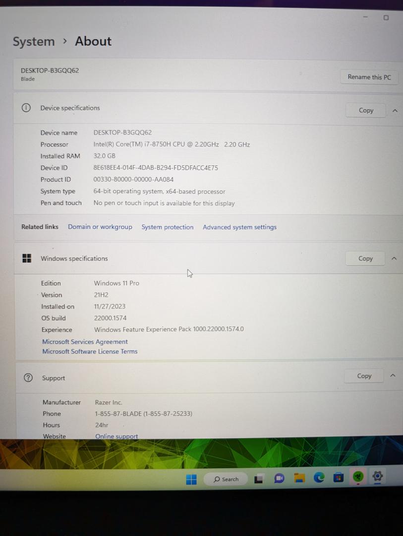Click the Blade model label under PC name

click(28, 79)
